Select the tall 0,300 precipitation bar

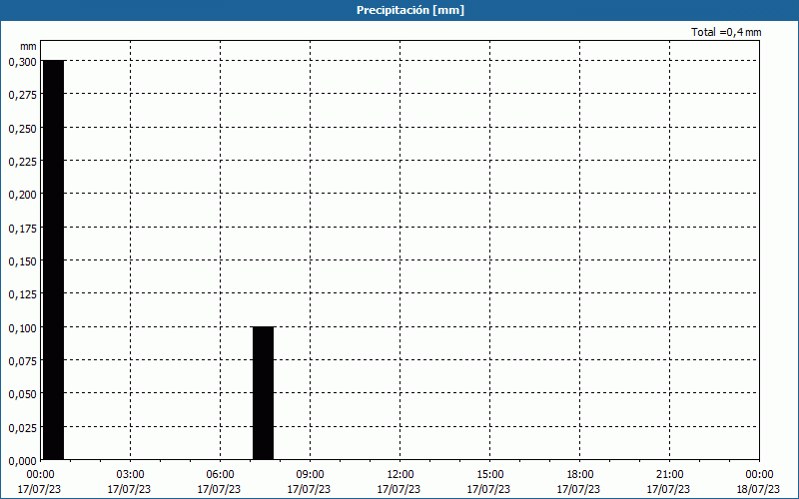tap(54, 259)
